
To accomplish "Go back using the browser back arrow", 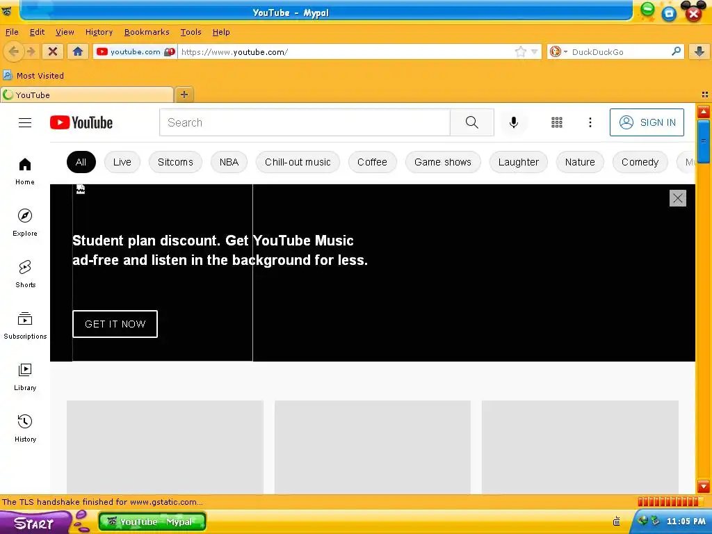I will [14, 51].
